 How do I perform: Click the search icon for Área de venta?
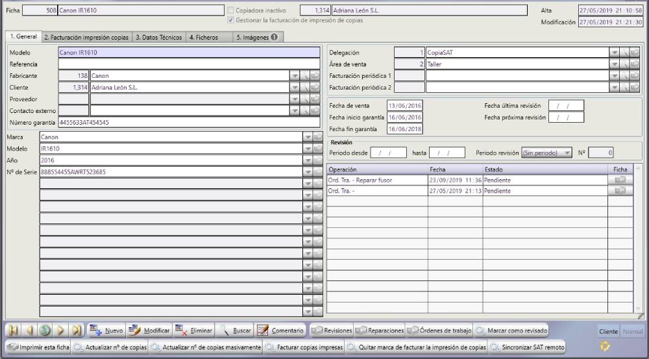[624, 64]
